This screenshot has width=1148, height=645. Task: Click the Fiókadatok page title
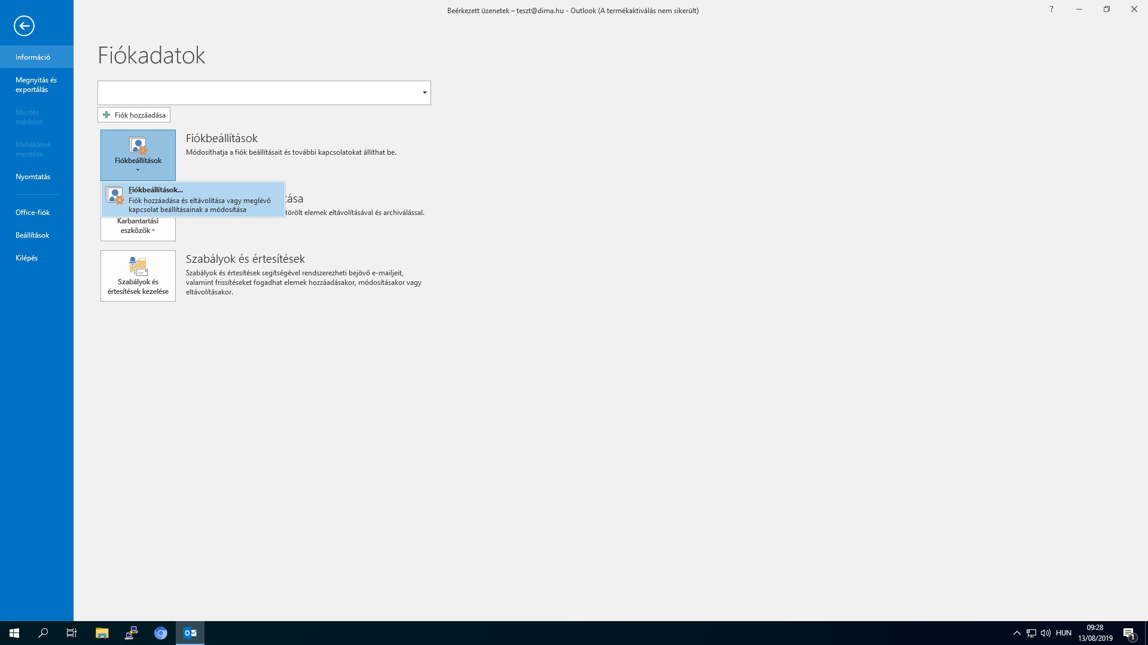point(151,55)
